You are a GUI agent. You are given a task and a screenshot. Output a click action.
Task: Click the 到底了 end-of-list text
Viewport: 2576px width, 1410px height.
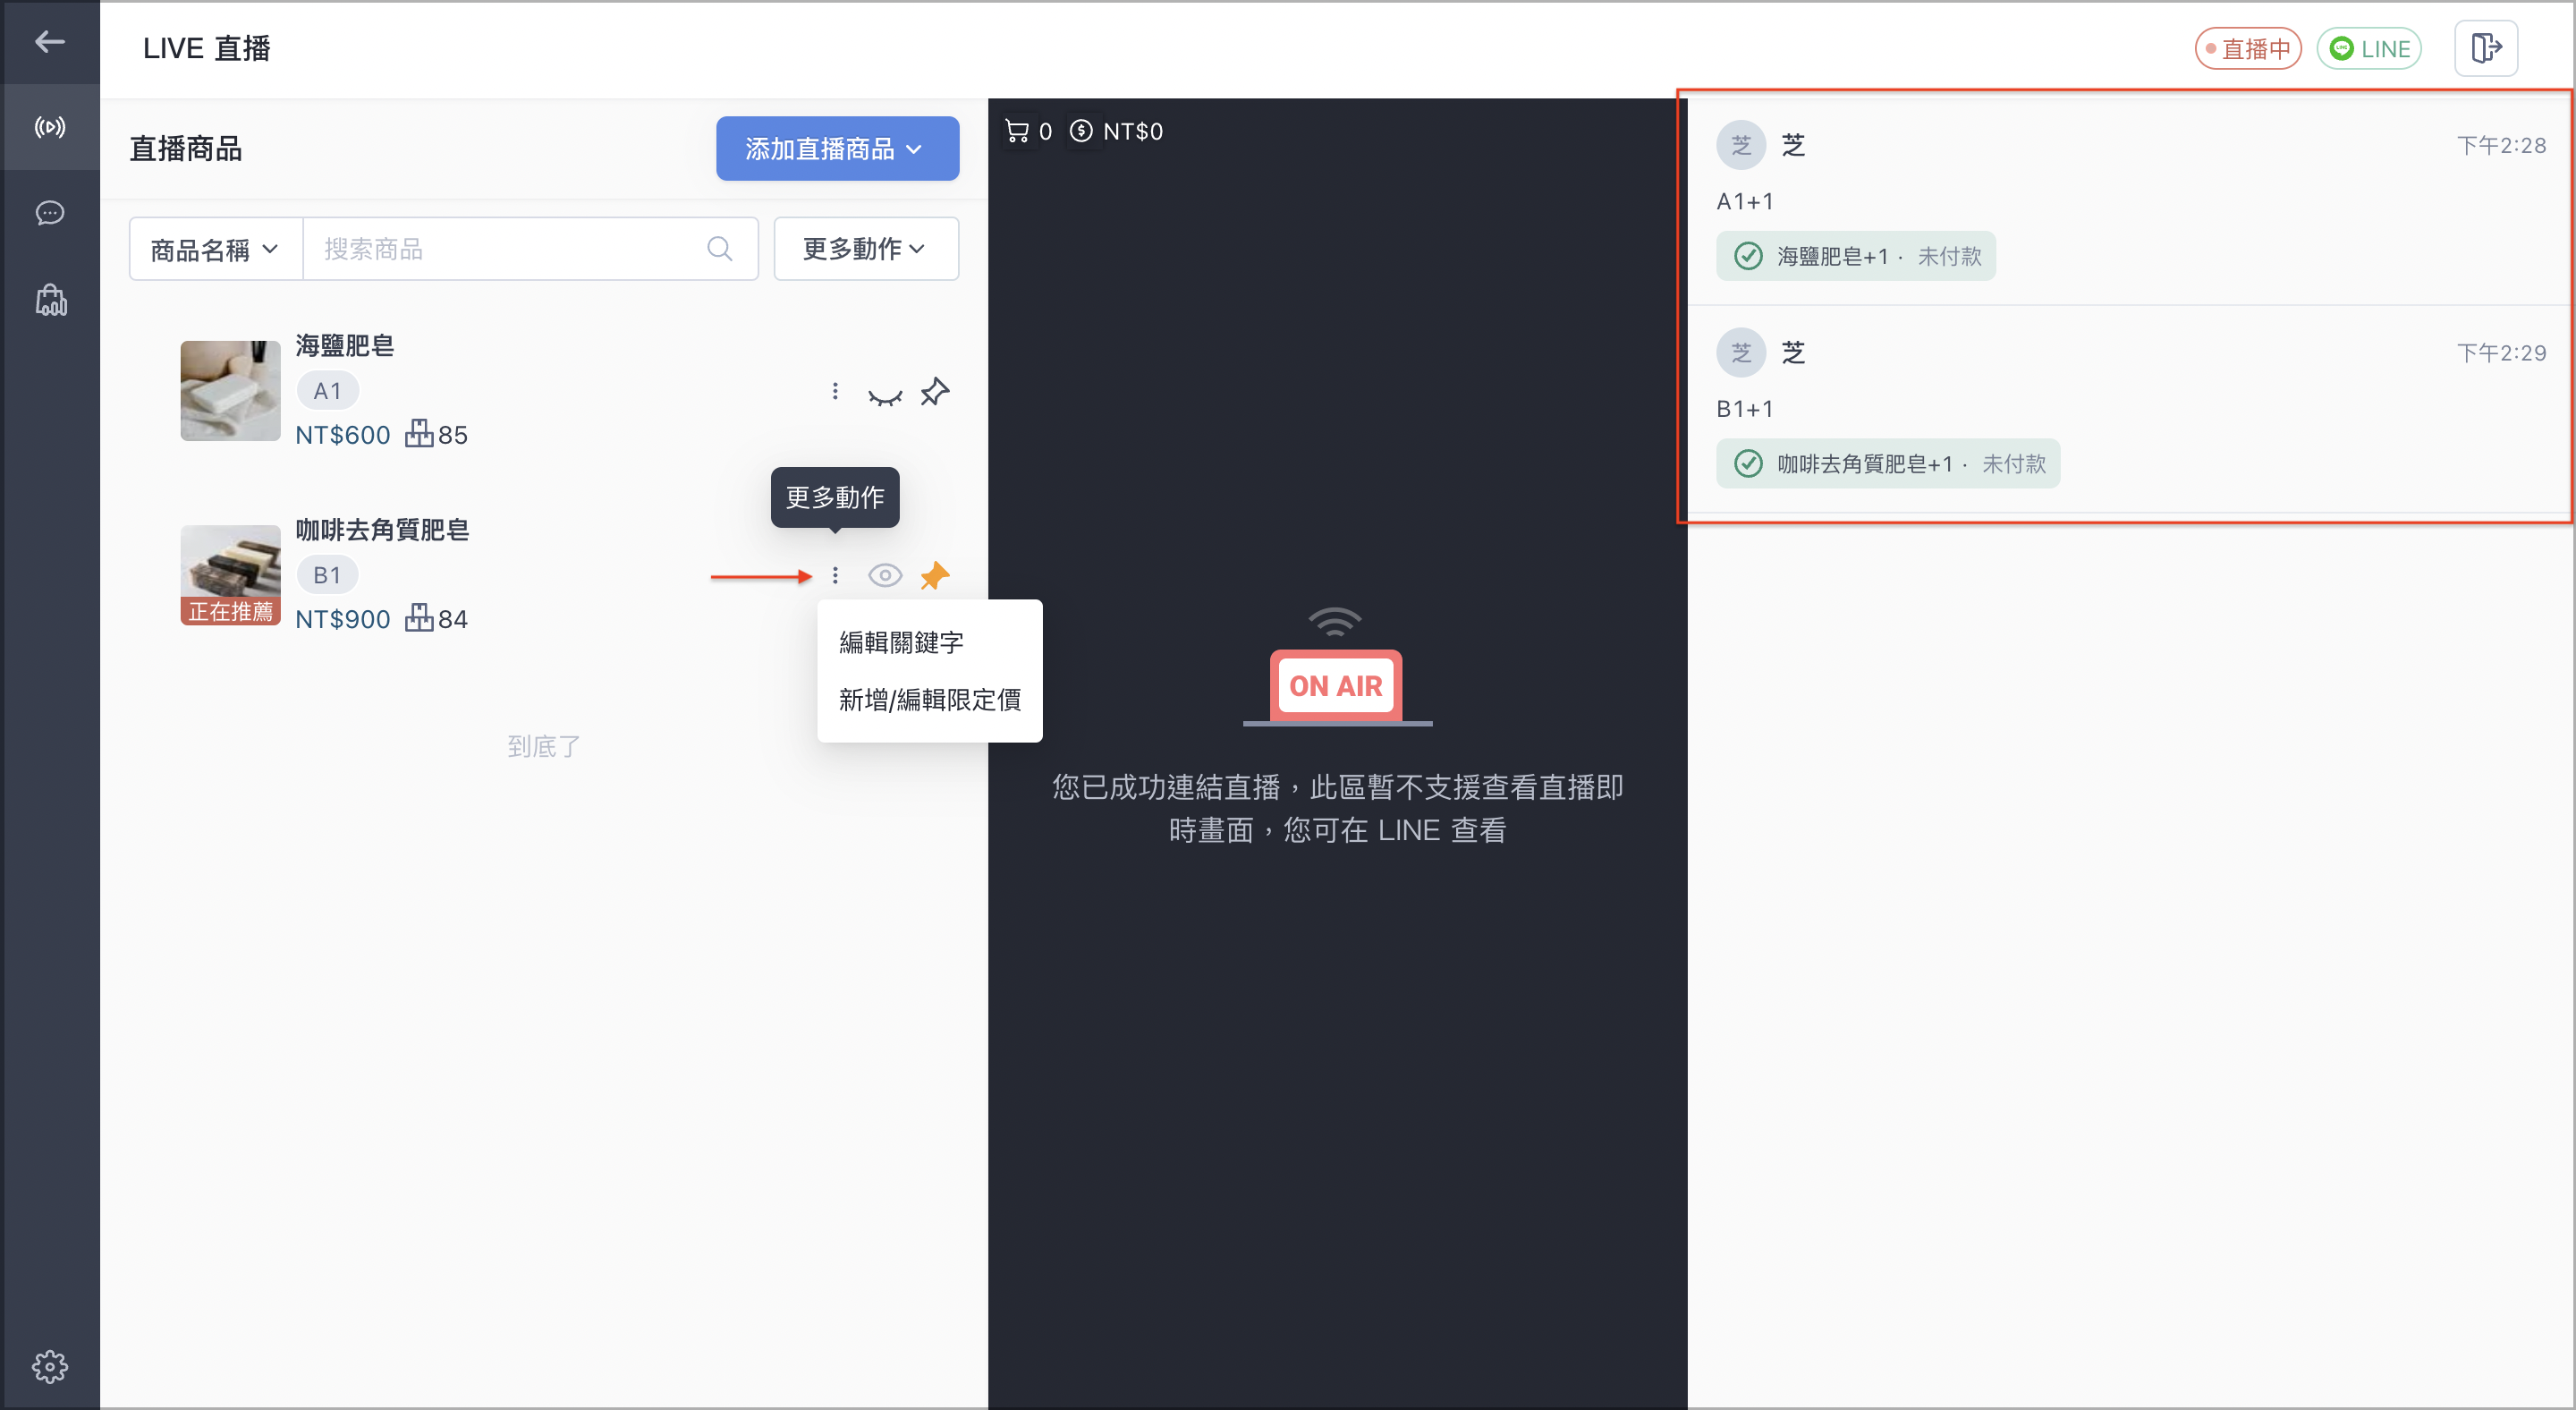coord(544,746)
